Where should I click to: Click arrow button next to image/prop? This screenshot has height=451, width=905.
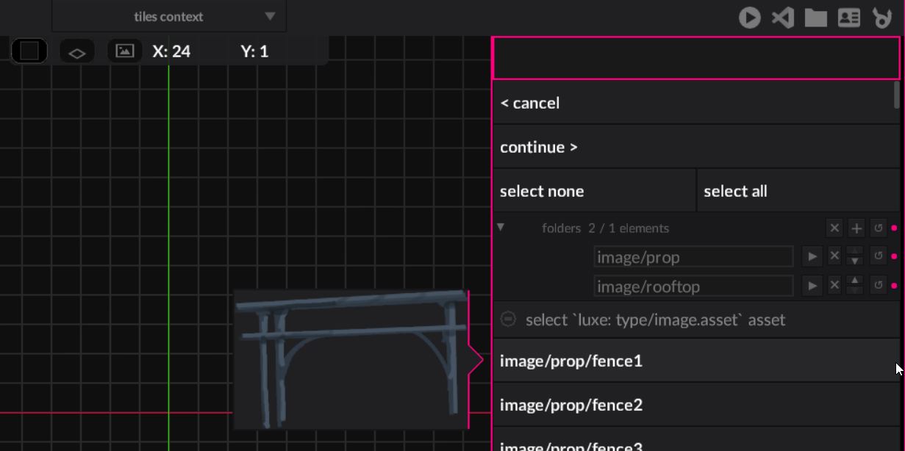(812, 256)
